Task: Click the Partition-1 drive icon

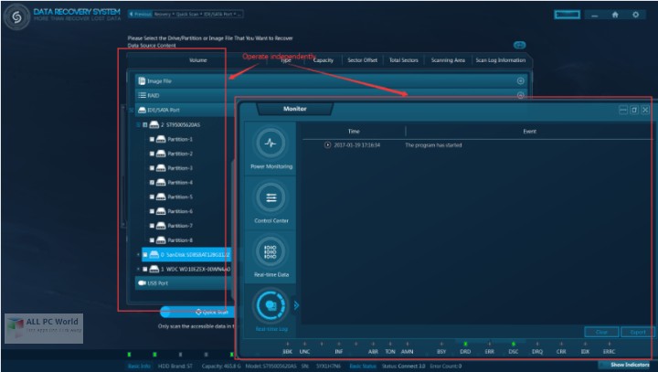Action: point(161,140)
